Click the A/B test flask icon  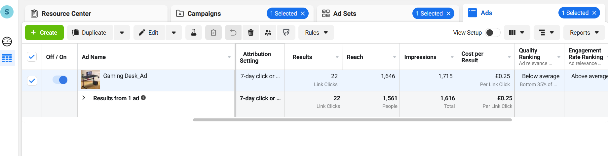[194, 33]
